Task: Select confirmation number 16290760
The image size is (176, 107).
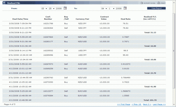Action: (x=48, y=78)
